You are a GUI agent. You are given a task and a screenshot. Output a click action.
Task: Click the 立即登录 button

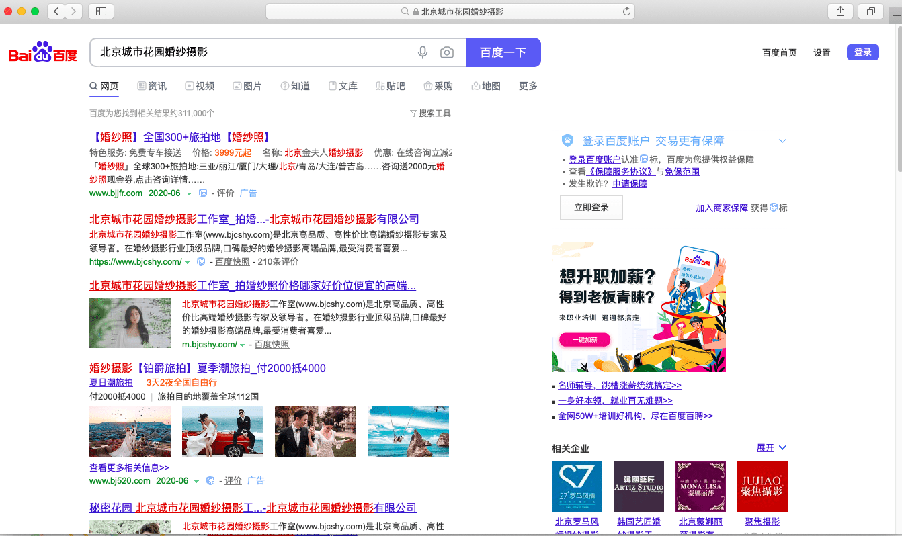[591, 208]
